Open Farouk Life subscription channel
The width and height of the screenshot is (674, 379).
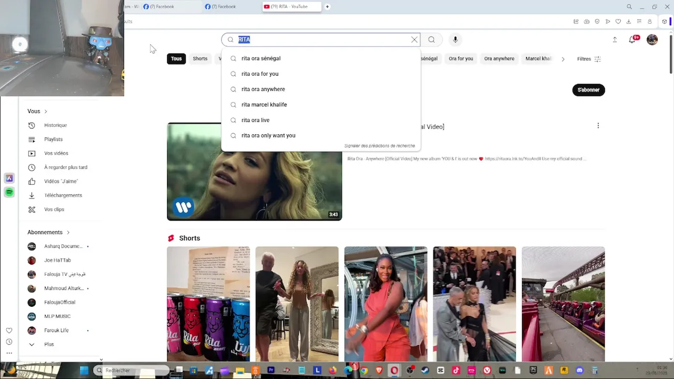coord(56,331)
